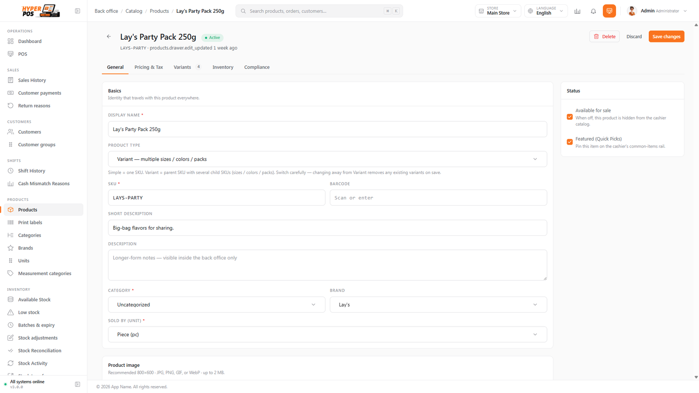Open Customer groups icon
This screenshot has width=699, height=393.
10,144
